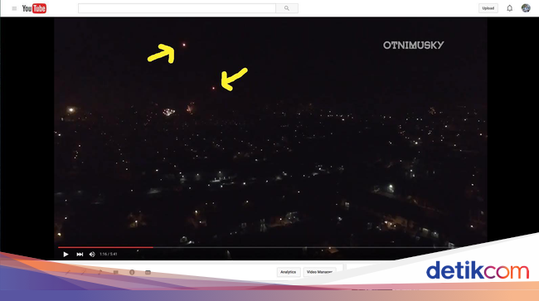
Task: Click the search magnifier button
Action: 287,8
